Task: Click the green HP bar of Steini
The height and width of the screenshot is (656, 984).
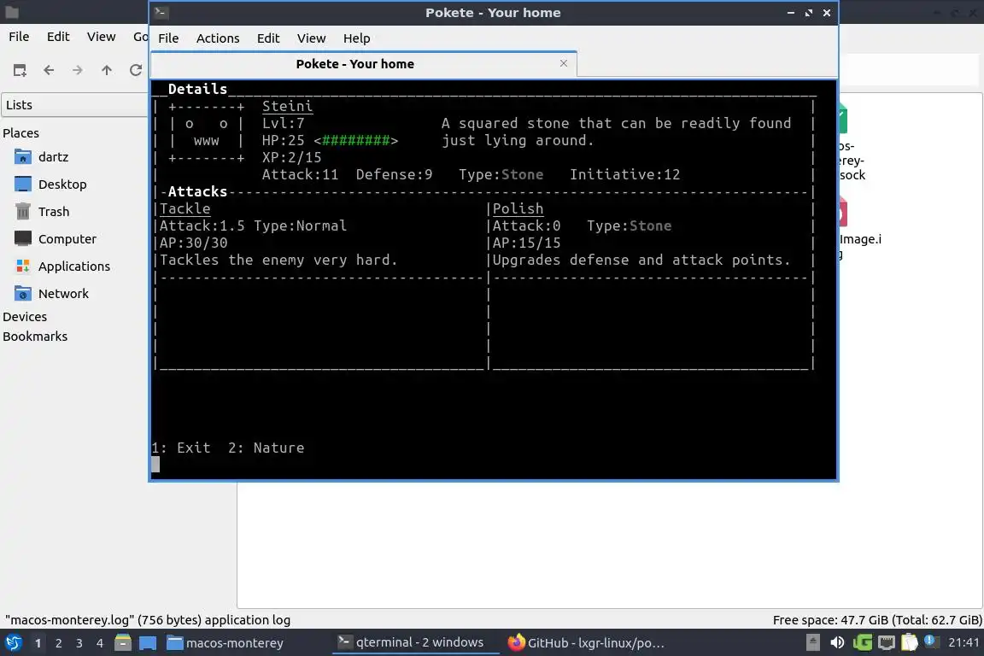Action: coord(356,141)
